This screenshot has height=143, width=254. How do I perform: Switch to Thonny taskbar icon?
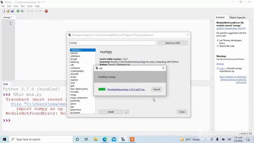click(123, 139)
